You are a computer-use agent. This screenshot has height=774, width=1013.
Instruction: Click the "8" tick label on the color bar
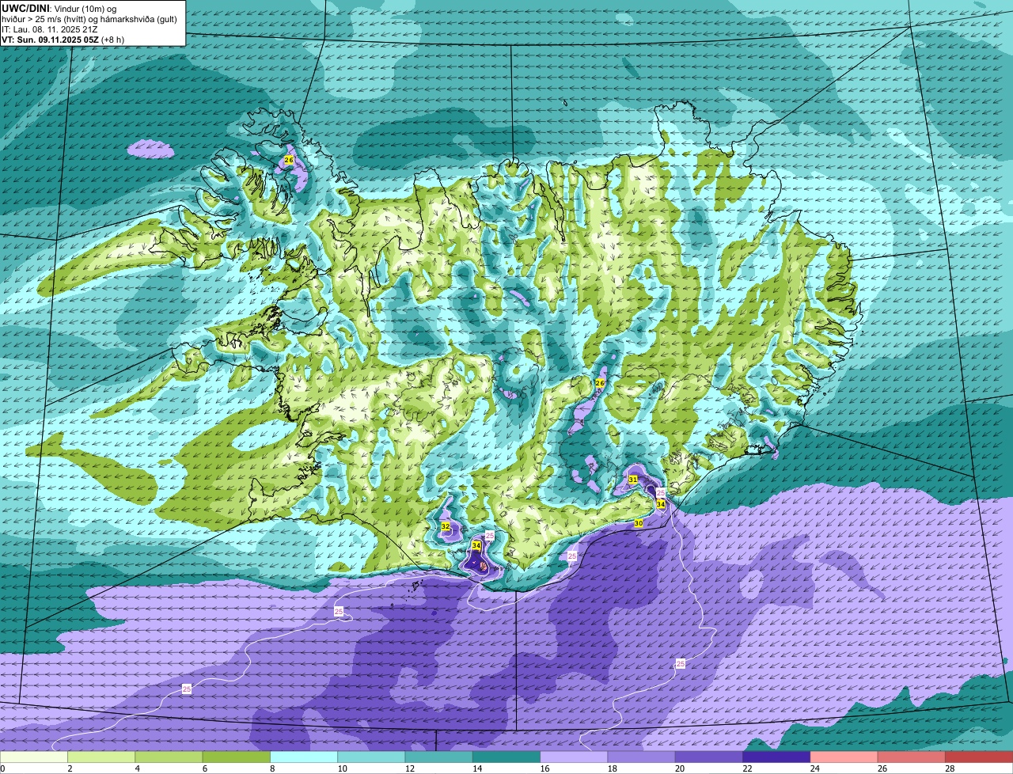click(x=272, y=768)
